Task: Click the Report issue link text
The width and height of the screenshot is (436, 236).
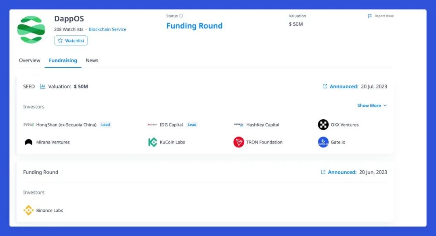Action: coord(384,16)
